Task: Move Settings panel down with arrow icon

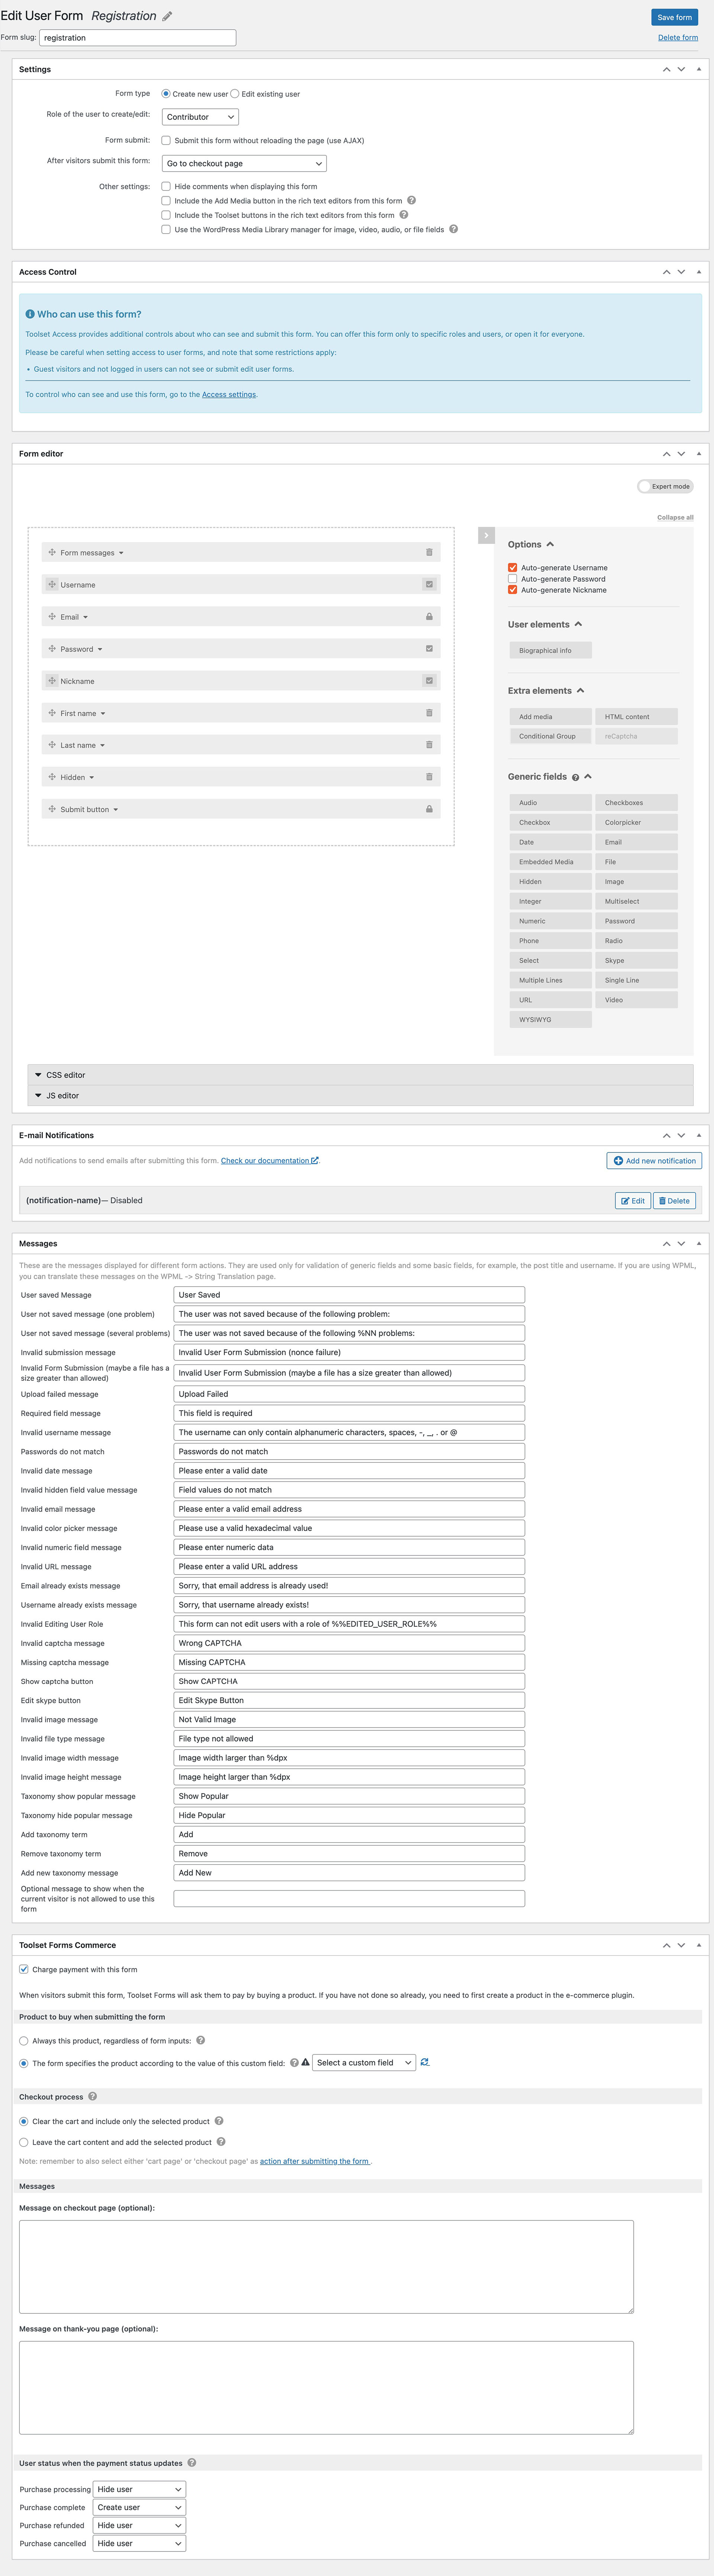Action: click(x=681, y=69)
